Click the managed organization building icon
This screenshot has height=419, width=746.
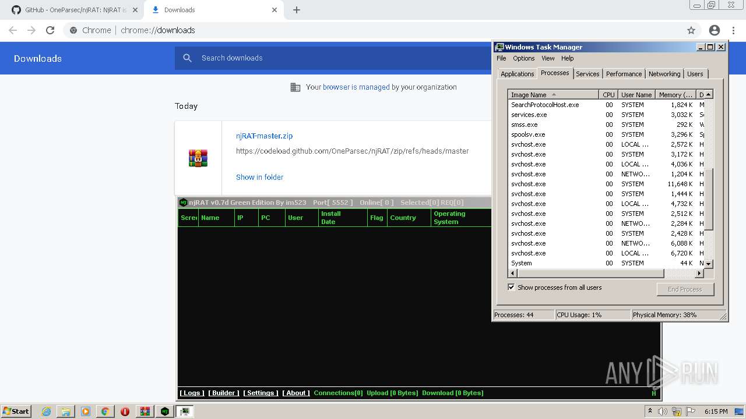[295, 87]
